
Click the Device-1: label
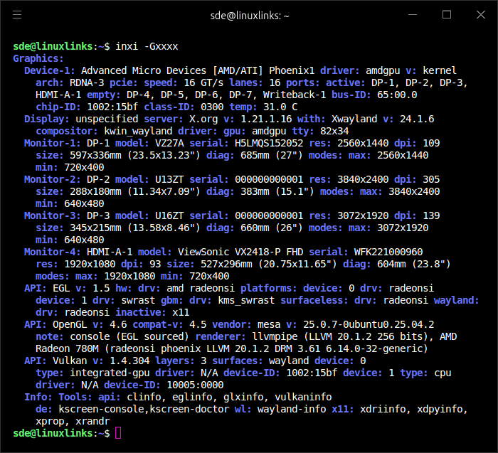tap(50, 70)
